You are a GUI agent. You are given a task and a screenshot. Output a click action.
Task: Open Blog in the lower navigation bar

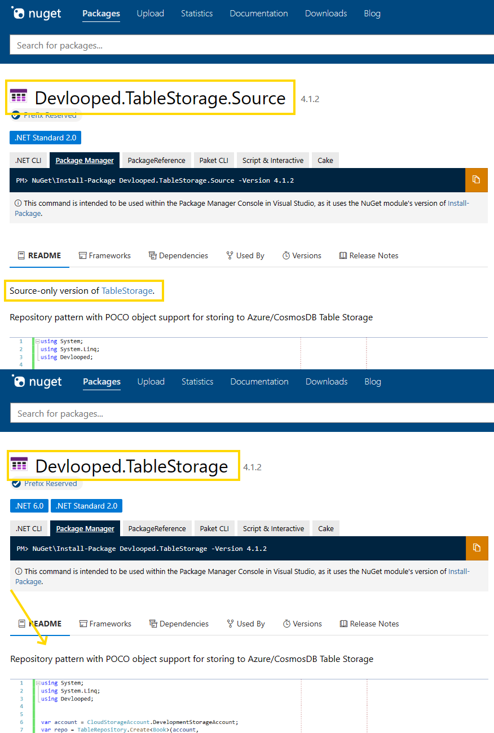(x=373, y=382)
